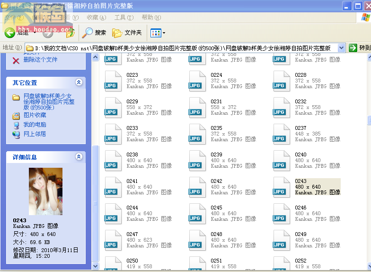Click the My Pictures folder icon

click(x=16, y=116)
